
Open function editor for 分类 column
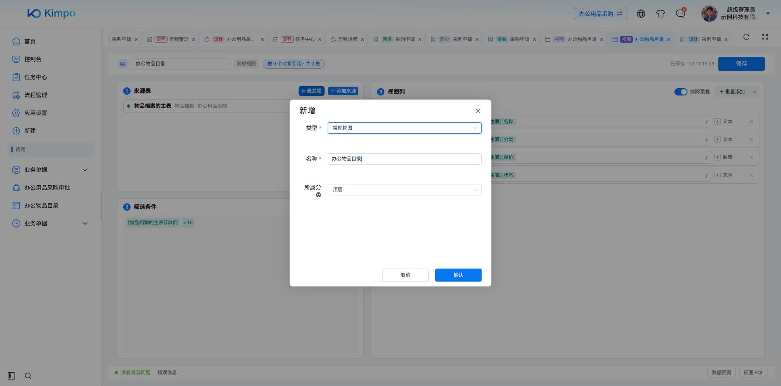(707, 140)
